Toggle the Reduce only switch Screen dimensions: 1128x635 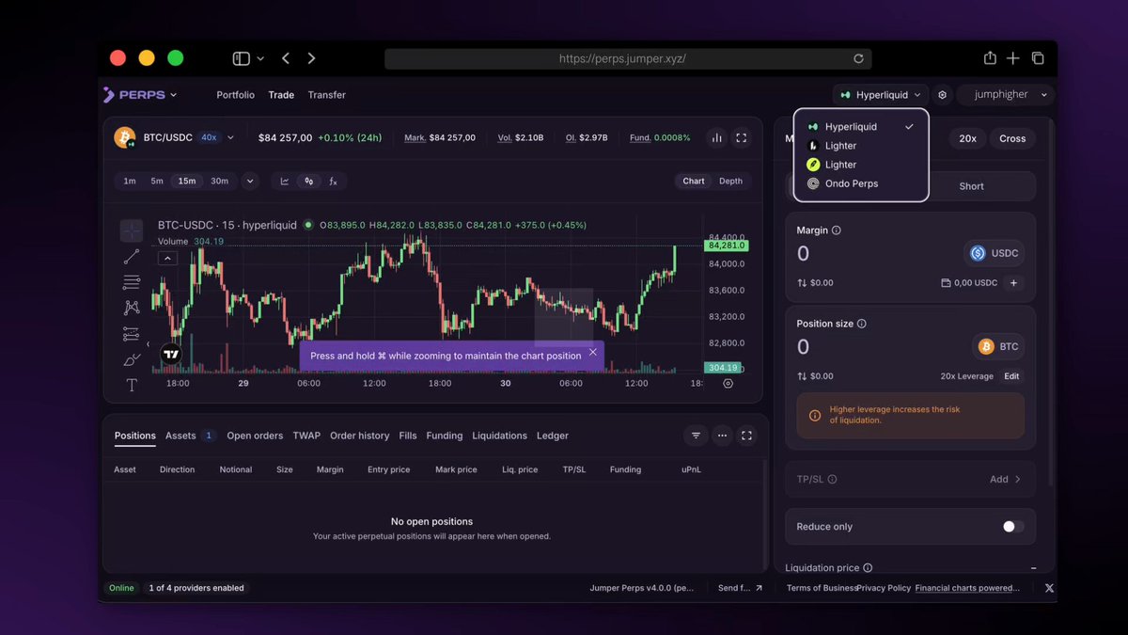(1012, 527)
